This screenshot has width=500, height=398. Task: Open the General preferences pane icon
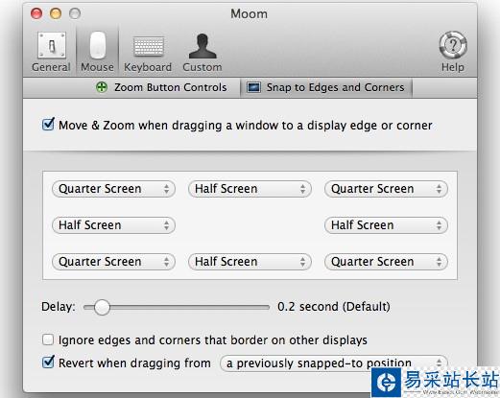point(52,45)
